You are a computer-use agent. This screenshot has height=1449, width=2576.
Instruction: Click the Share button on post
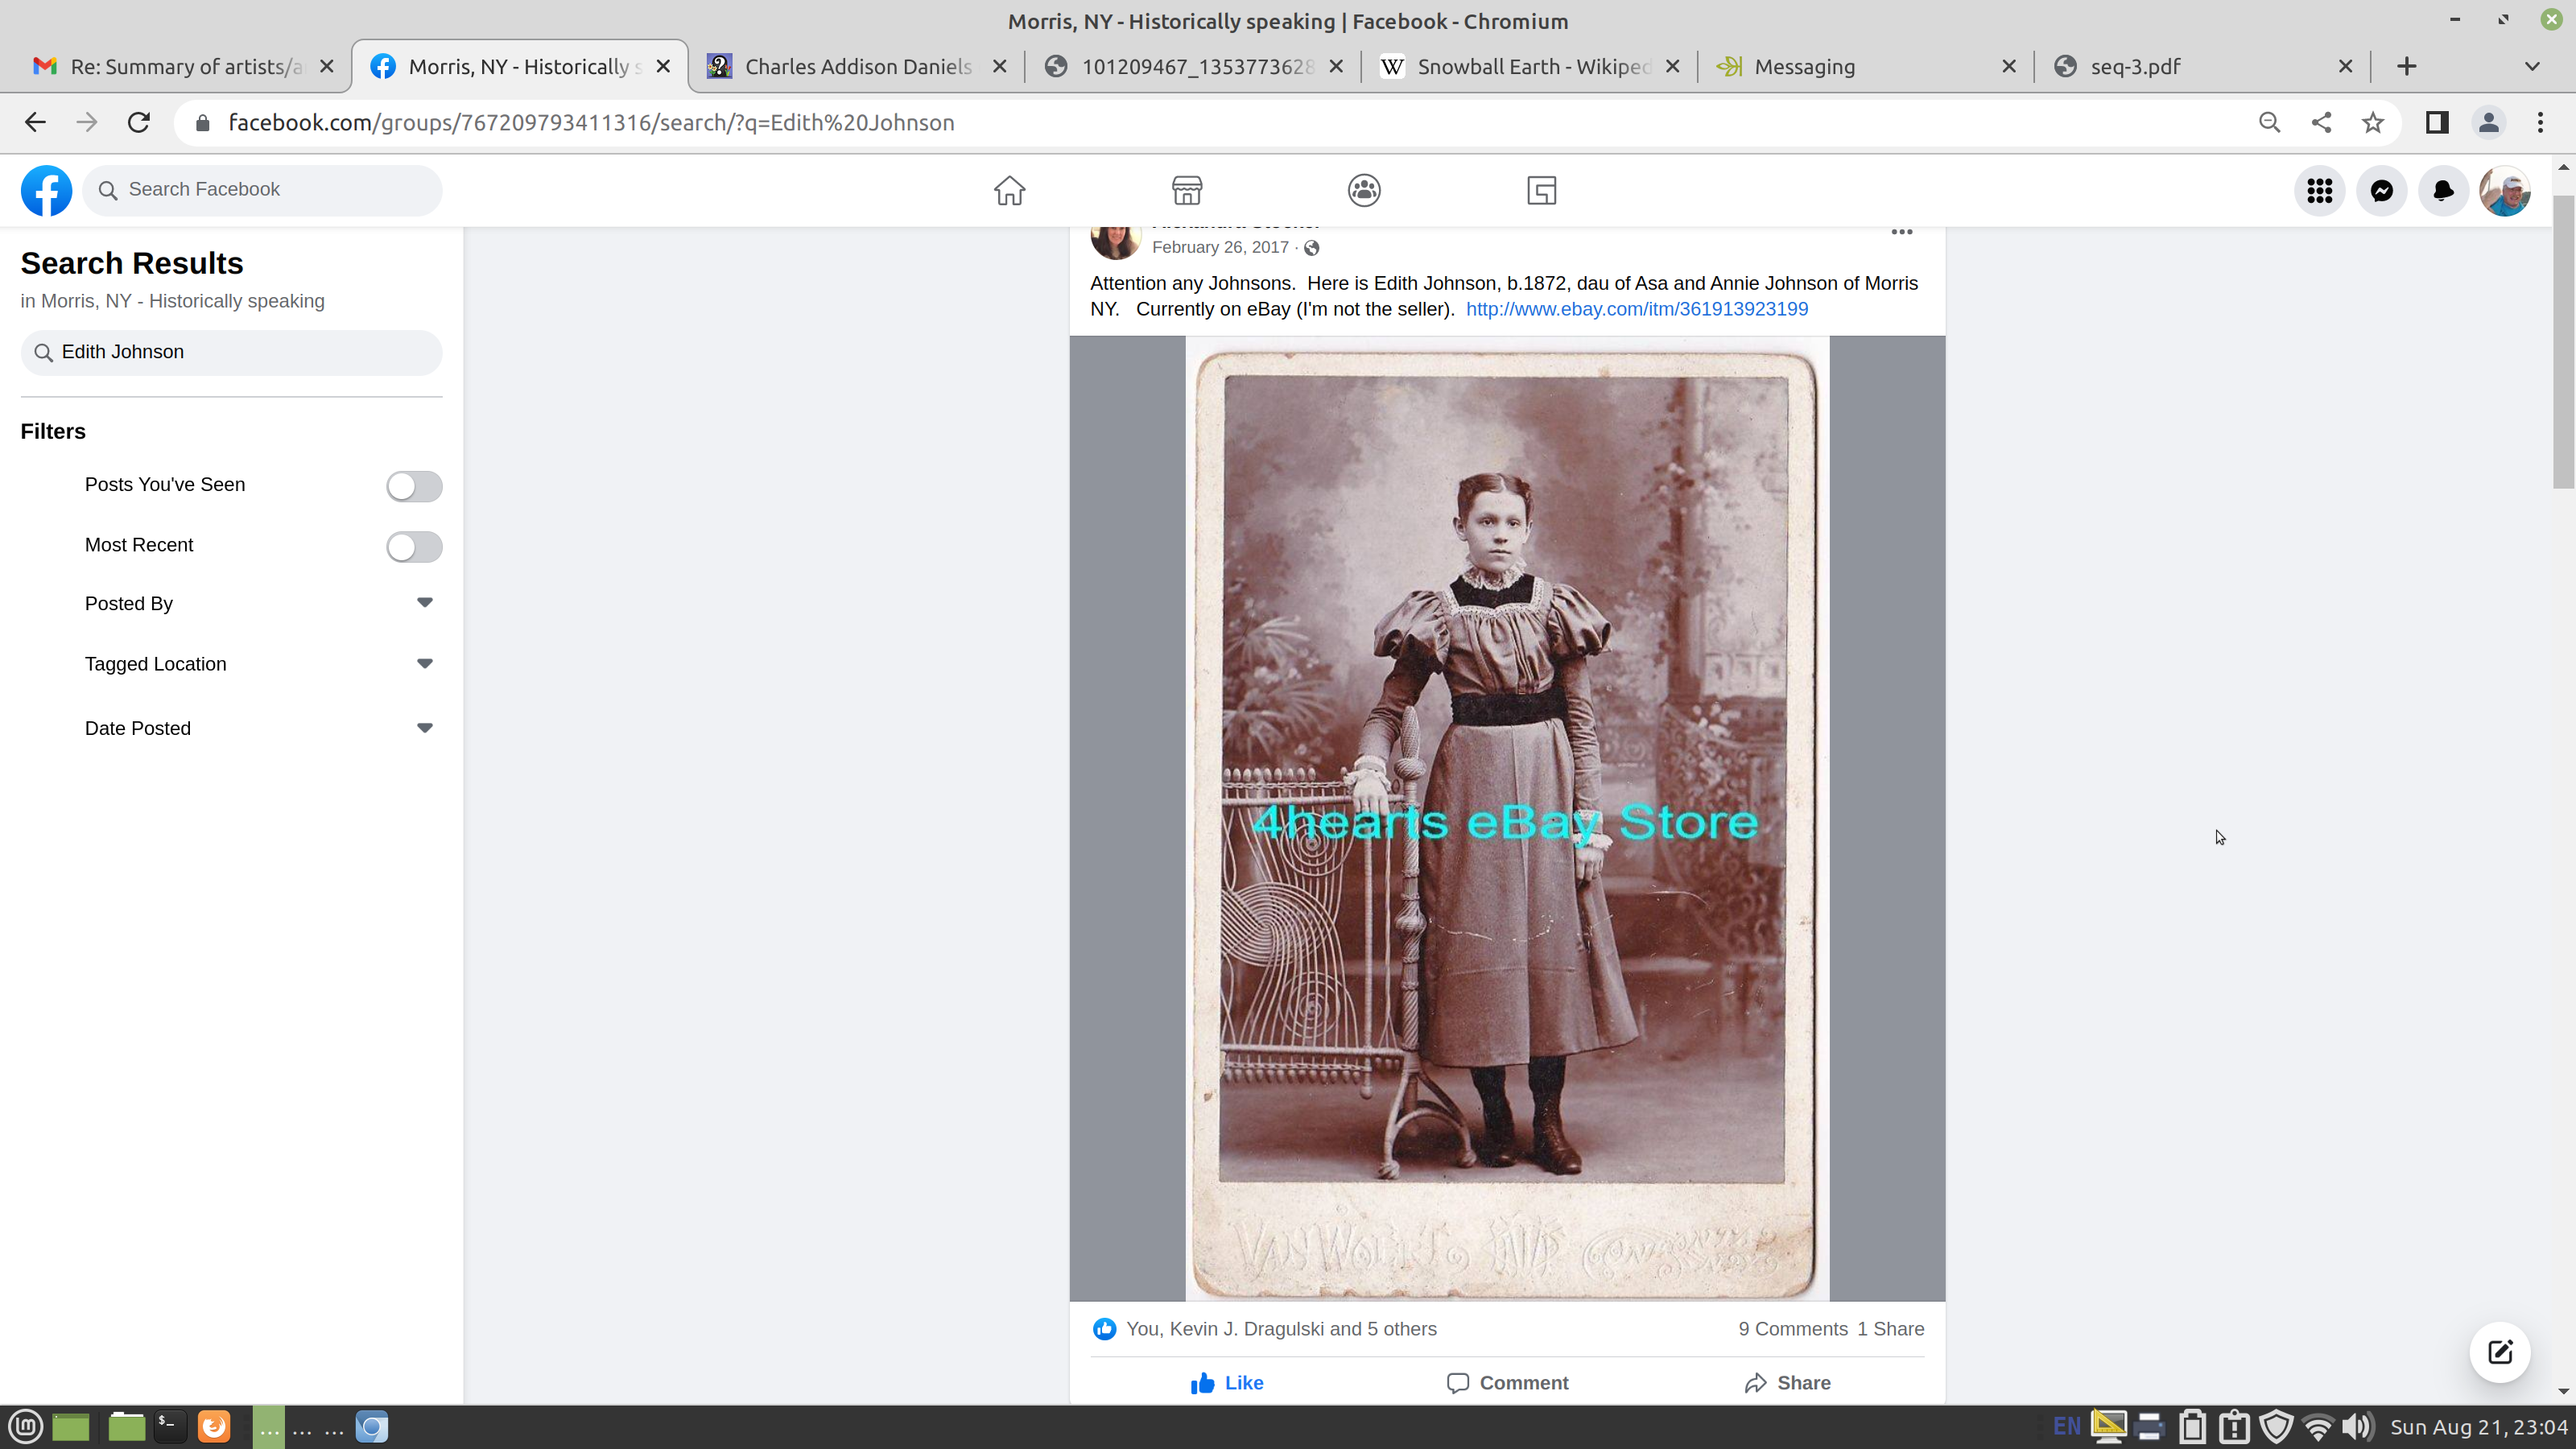(1787, 1383)
